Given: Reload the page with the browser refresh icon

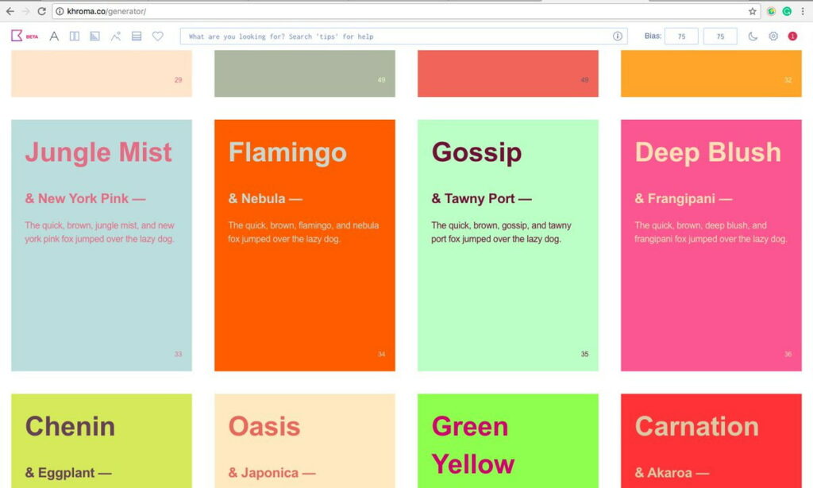Looking at the screenshot, I should point(42,12).
